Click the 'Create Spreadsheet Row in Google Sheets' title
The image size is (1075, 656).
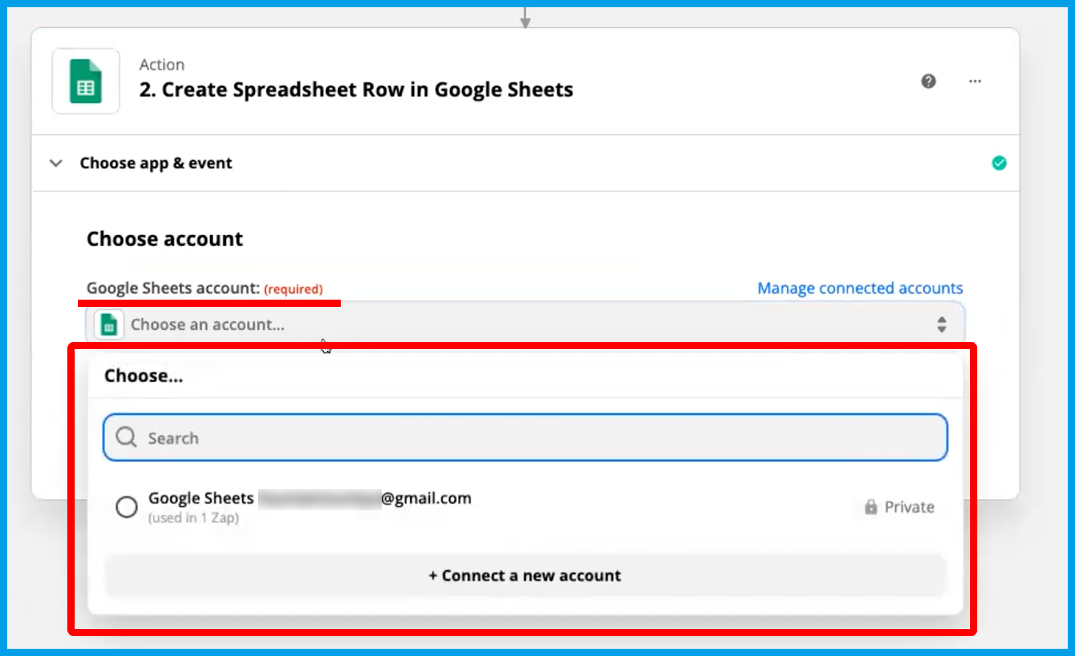[x=356, y=90]
